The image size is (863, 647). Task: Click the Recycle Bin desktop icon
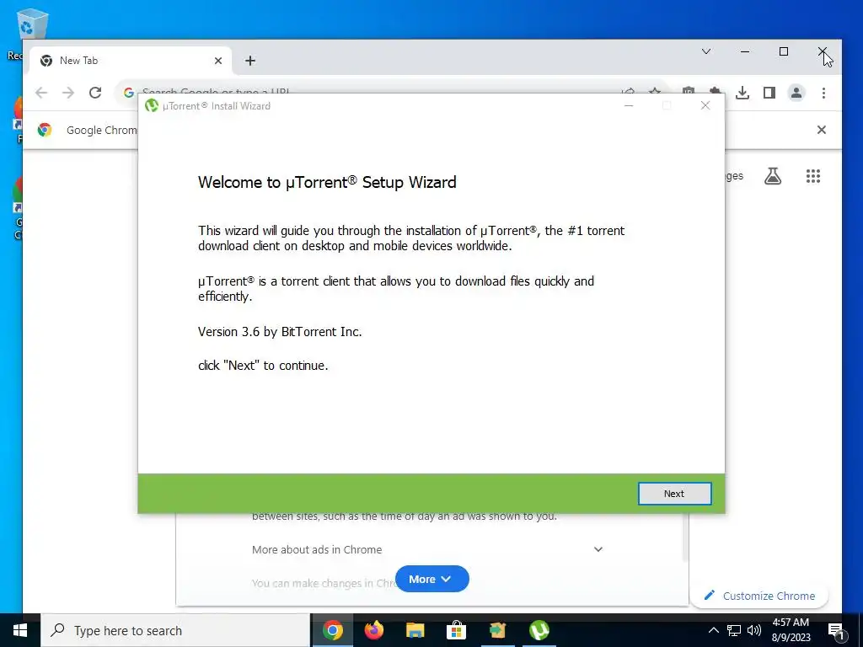(x=31, y=26)
